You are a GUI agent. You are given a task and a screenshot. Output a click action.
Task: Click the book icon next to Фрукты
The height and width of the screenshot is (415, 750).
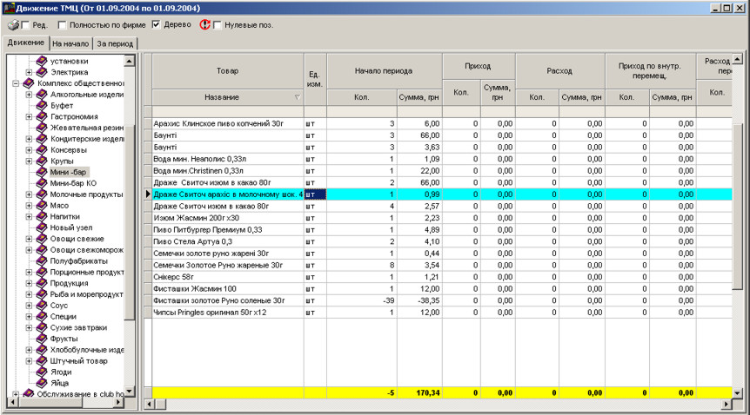[41, 339]
